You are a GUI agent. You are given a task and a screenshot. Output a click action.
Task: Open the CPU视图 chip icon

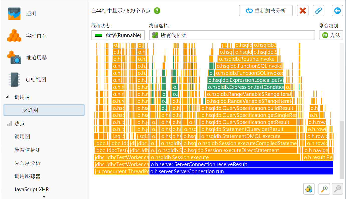(x=14, y=80)
